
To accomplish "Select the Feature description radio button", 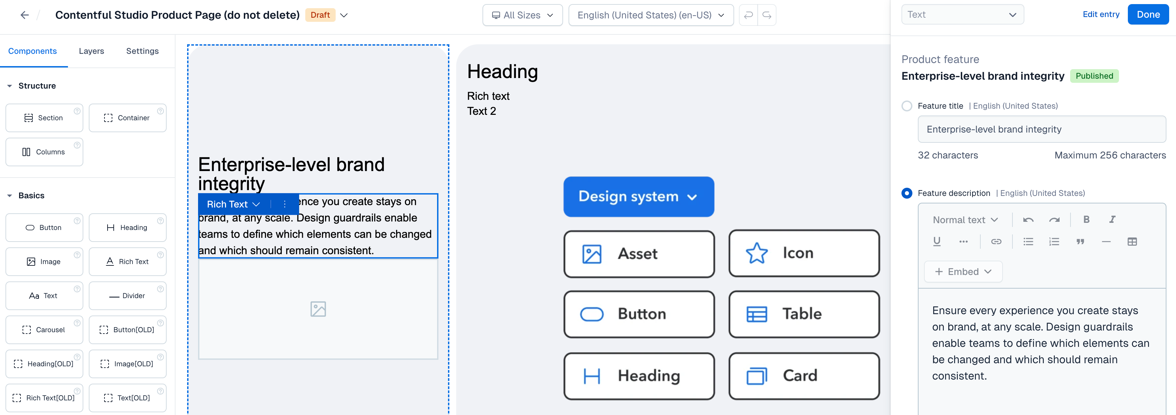I will point(907,193).
